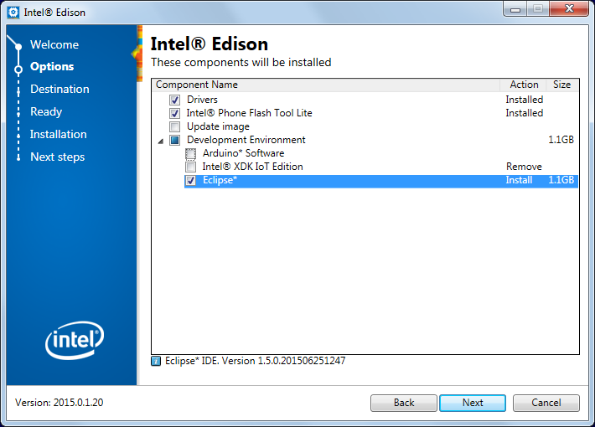Enable the Update image checkbox
This screenshot has height=427, width=595.
coord(174,126)
